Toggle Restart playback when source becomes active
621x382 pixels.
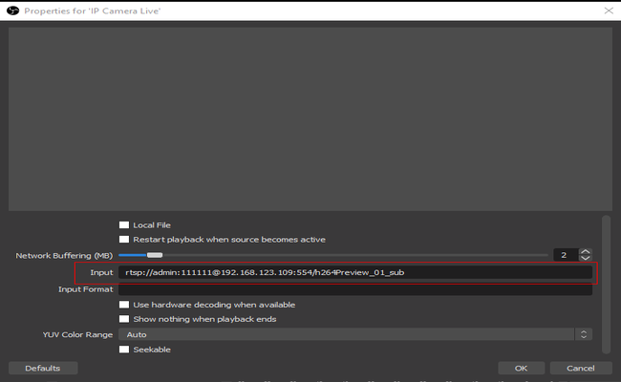[123, 240]
